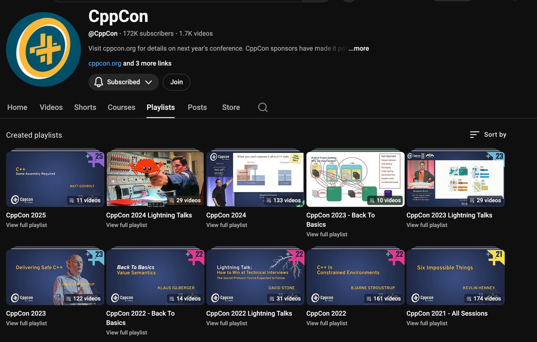Click the CppCon 2022 playlist title
This screenshot has width=537, height=342.
pyautogui.click(x=326, y=313)
